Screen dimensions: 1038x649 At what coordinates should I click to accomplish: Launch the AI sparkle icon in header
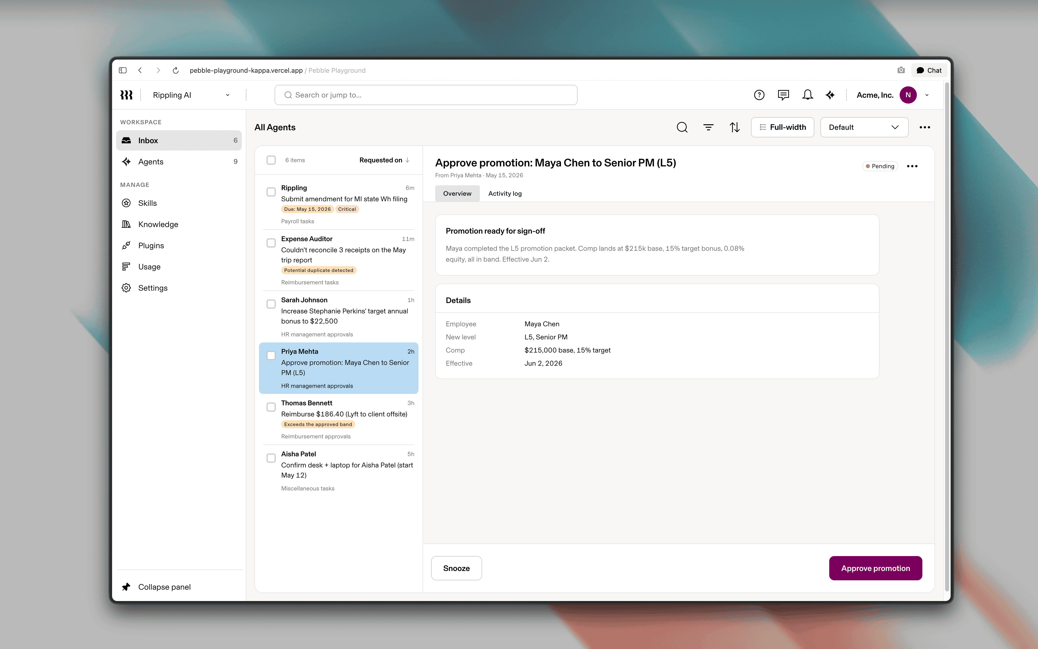click(x=831, y=95)
